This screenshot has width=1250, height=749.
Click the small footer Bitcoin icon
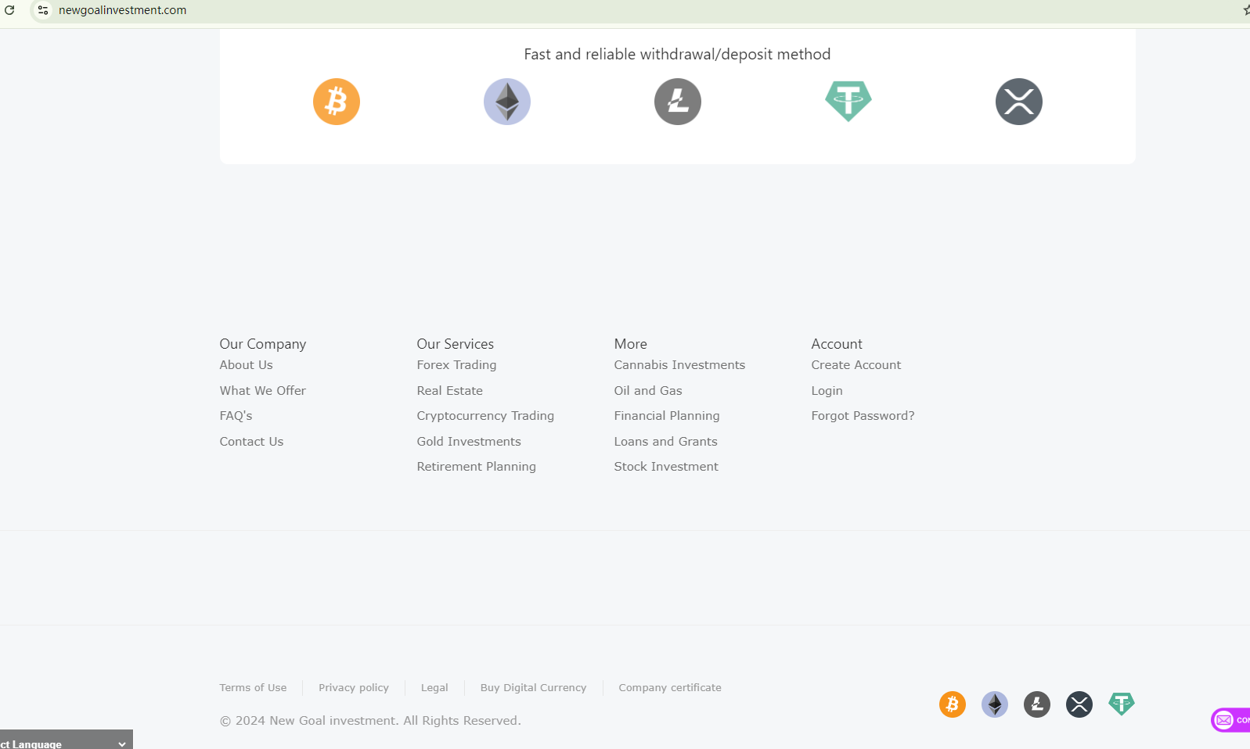953,704
